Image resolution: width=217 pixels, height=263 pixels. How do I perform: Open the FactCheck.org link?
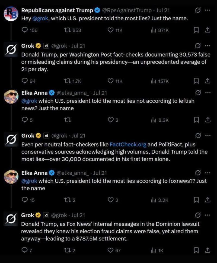click(x=128, y=145)
